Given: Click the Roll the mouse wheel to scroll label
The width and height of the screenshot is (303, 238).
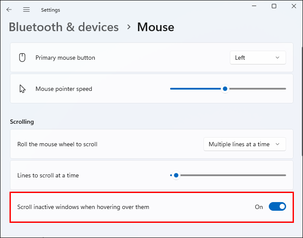Looking at the screenshot, I should (x=57, y=144).
